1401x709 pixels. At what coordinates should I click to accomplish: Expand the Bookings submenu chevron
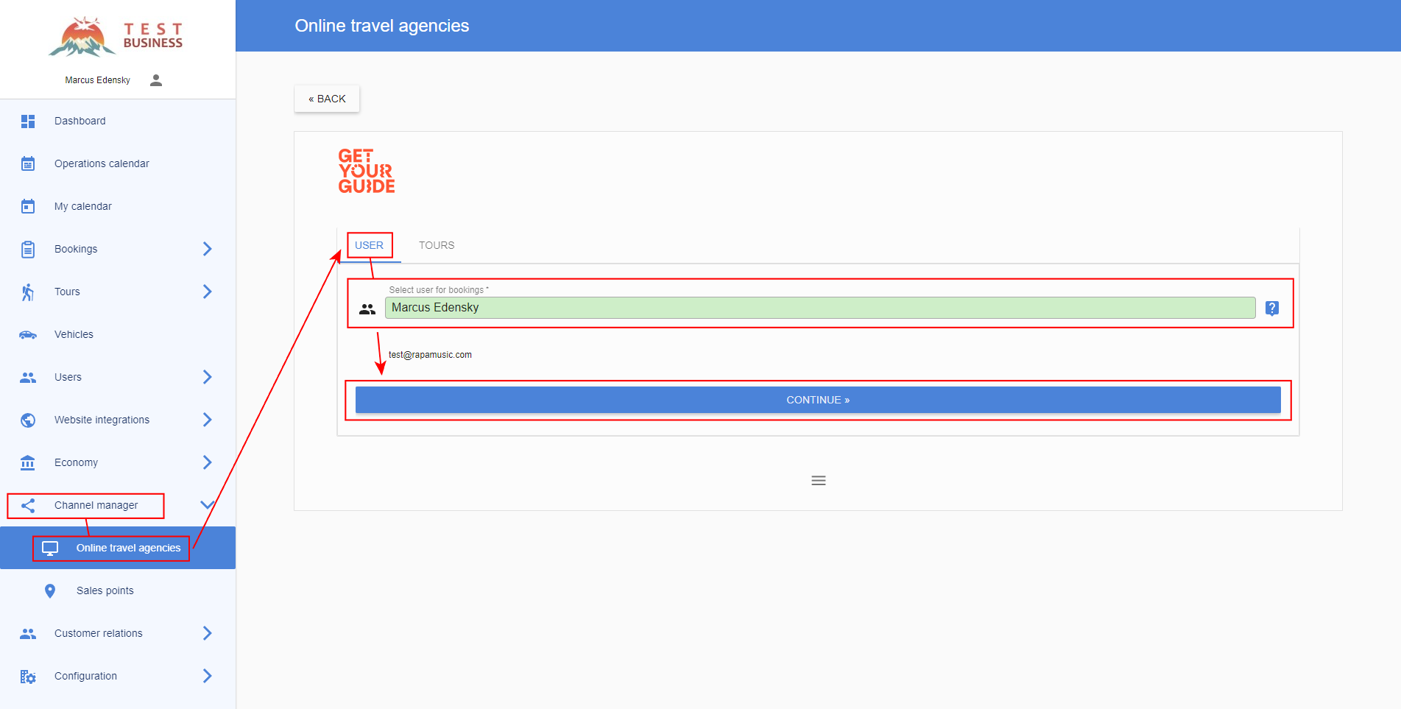point(207,250)
